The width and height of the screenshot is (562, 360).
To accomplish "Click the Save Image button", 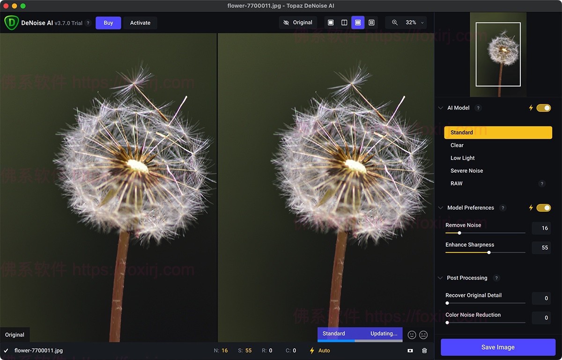I will (498, 347).
